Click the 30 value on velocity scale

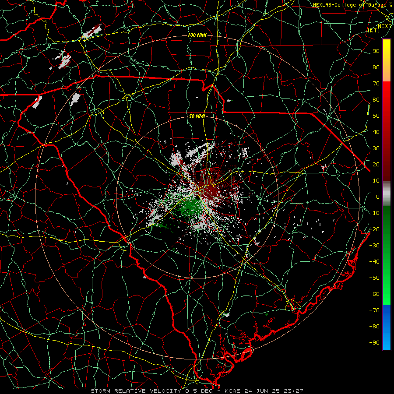(x=376, y=148)
